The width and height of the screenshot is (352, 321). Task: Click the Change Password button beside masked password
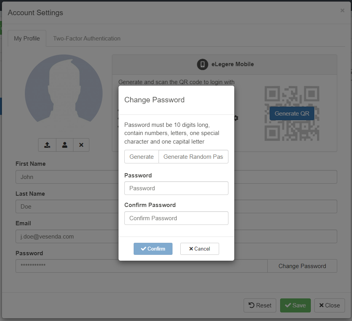click(302, 266)
